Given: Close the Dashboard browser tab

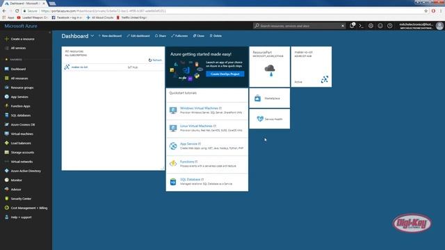Looking at the screenshot, I should click(44, 3).
